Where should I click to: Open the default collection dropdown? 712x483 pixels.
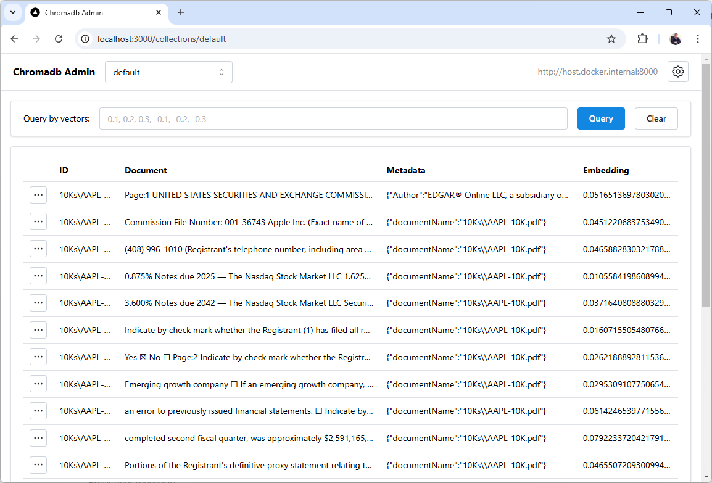click(168, 72)
